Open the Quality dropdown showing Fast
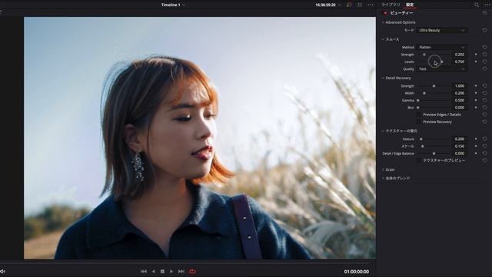492x277 pixels. 441,68
